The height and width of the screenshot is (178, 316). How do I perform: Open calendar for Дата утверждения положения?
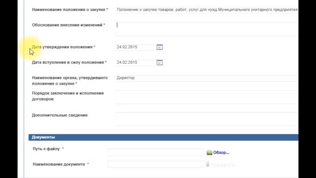(159, 47)
